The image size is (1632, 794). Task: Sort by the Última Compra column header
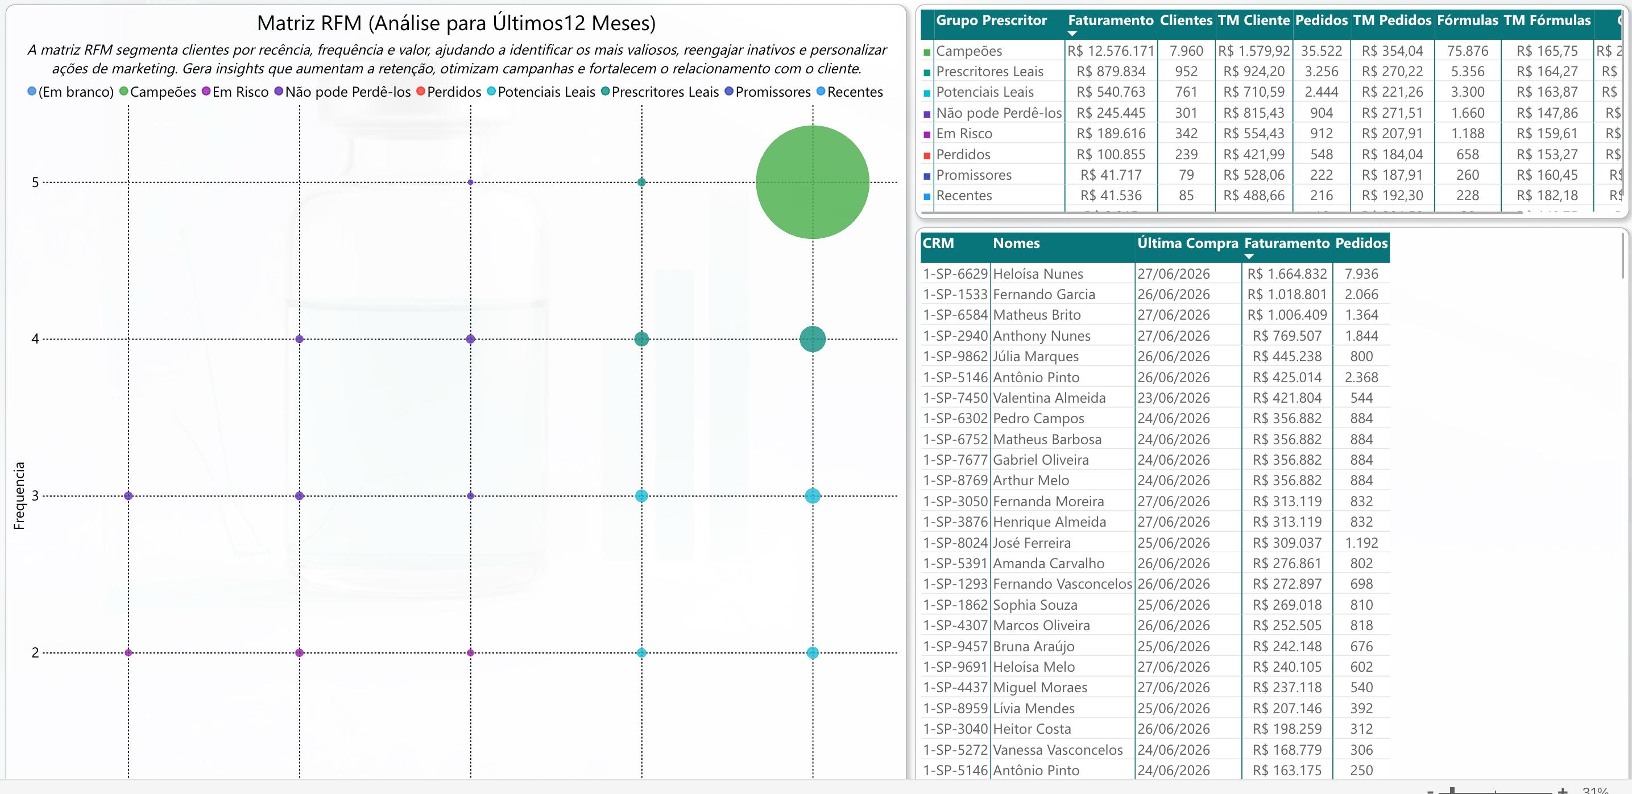(1187, 243)
